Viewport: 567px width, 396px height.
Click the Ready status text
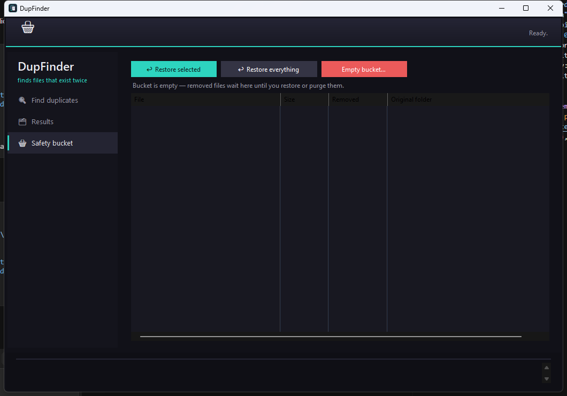(x=538, y=33)
